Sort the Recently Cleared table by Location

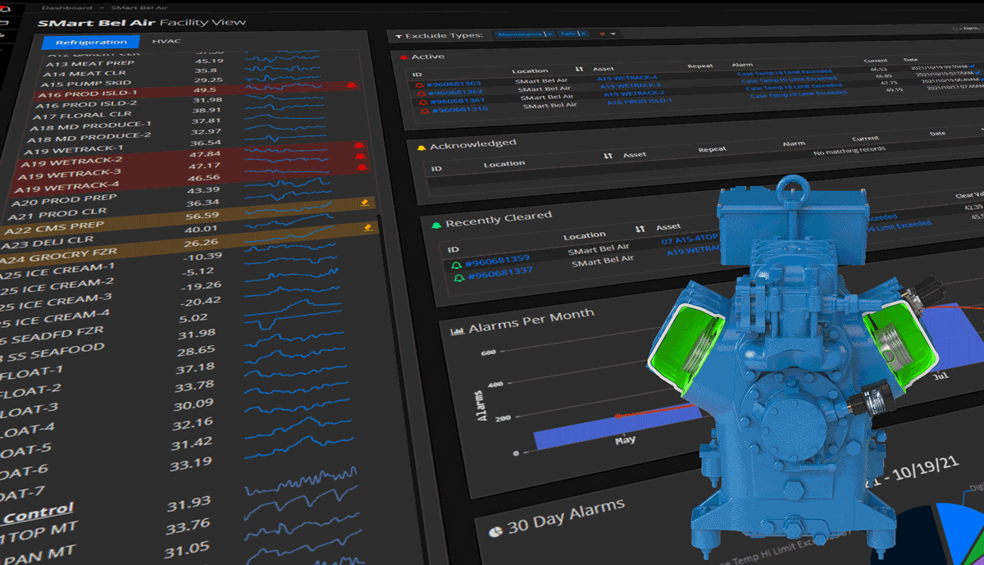pos(585,235)
